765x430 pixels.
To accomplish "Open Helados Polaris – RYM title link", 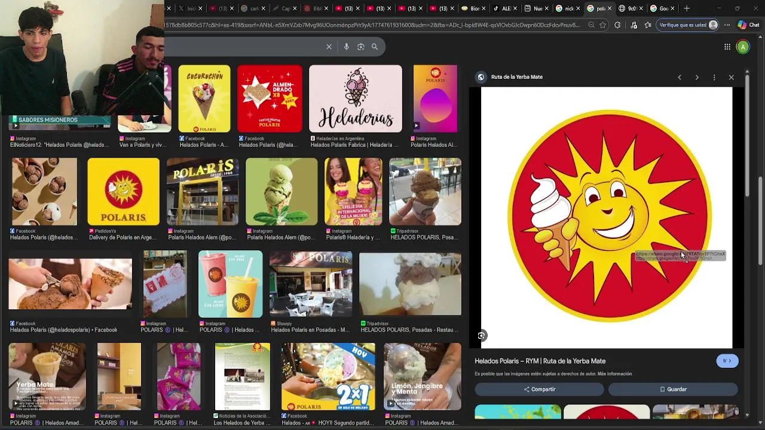I will click(x=540, y=361).
